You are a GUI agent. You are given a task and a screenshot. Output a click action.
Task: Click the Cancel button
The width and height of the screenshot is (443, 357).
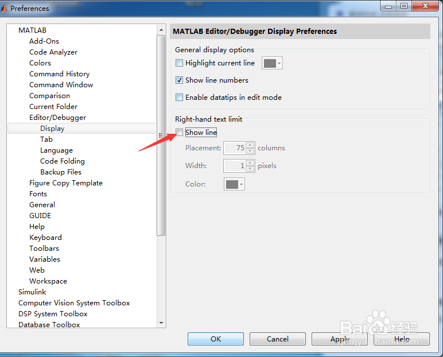[x=277, y=339]
